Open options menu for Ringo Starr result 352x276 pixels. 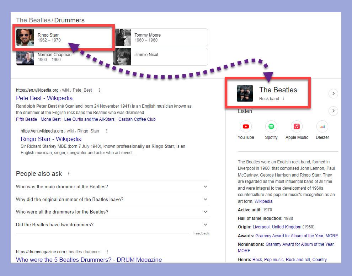click(x=107, y=131)
